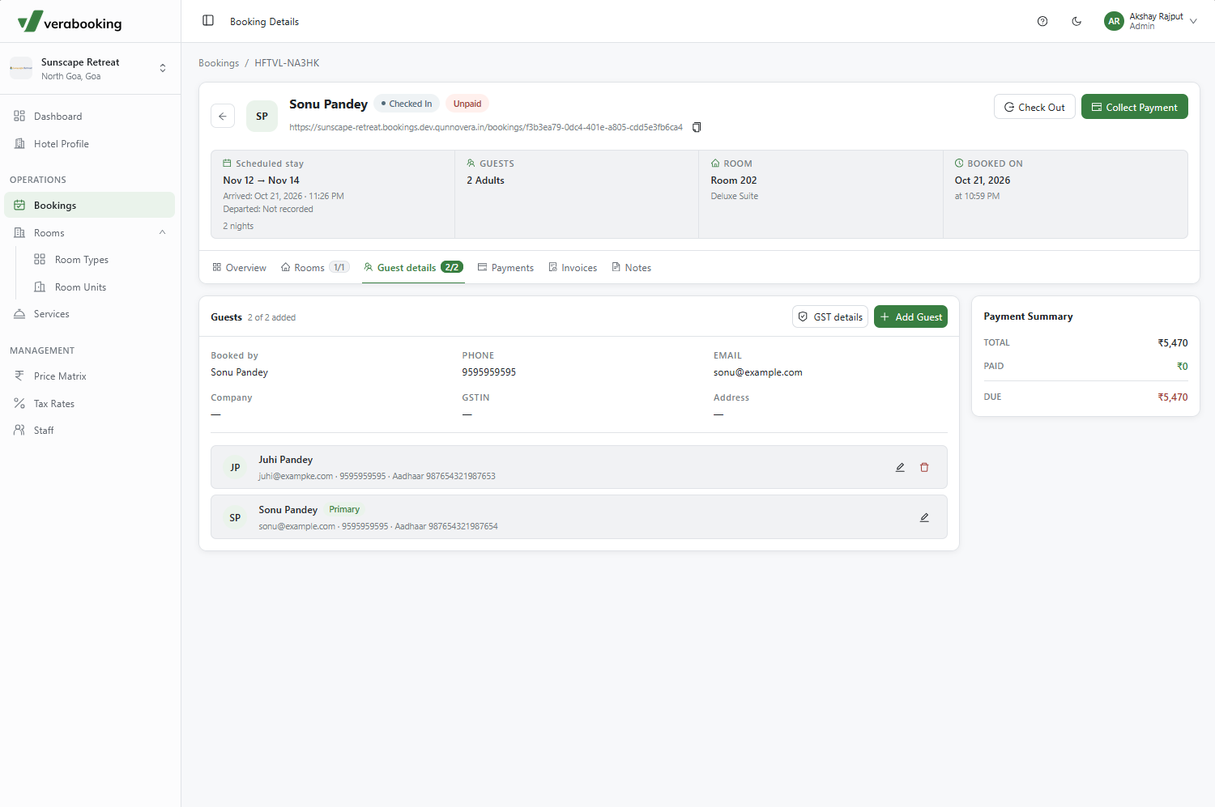
Task: Click the verabooking logo
Action: point(70,22)
